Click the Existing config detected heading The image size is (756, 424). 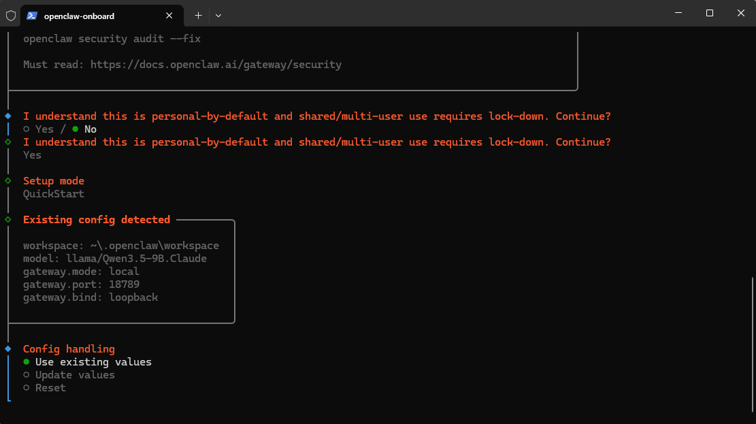click(96, 220)
